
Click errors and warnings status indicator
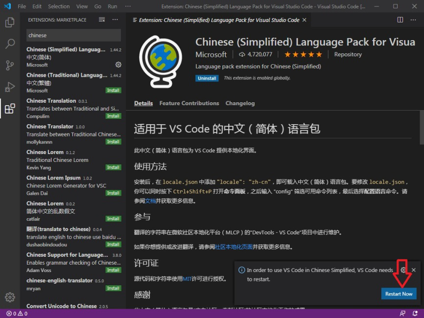click(17, 314)
